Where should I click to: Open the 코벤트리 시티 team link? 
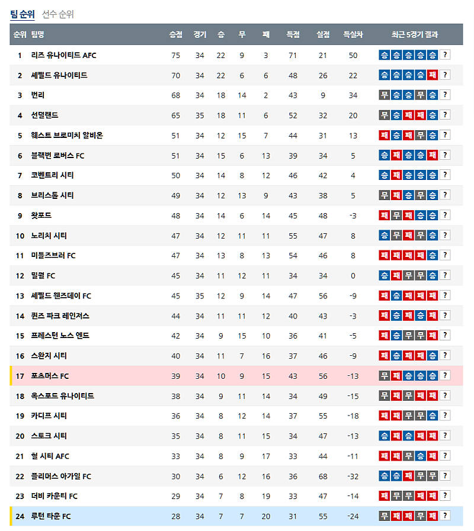53,175
